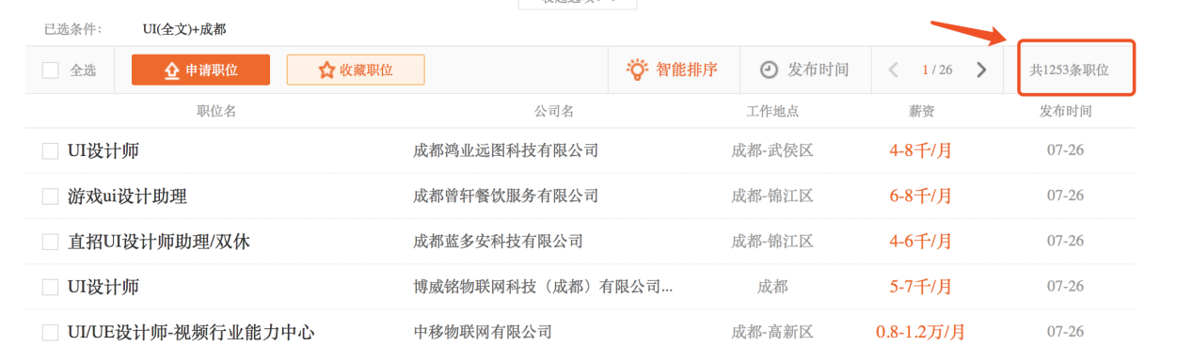Sort results by 发布时间
The width and height of the screenshot is (1192, 346).
818,70
